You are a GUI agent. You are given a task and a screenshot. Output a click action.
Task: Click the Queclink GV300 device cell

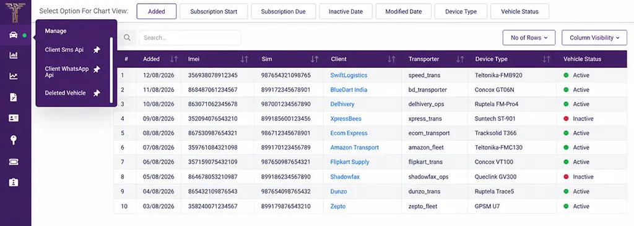495,177
